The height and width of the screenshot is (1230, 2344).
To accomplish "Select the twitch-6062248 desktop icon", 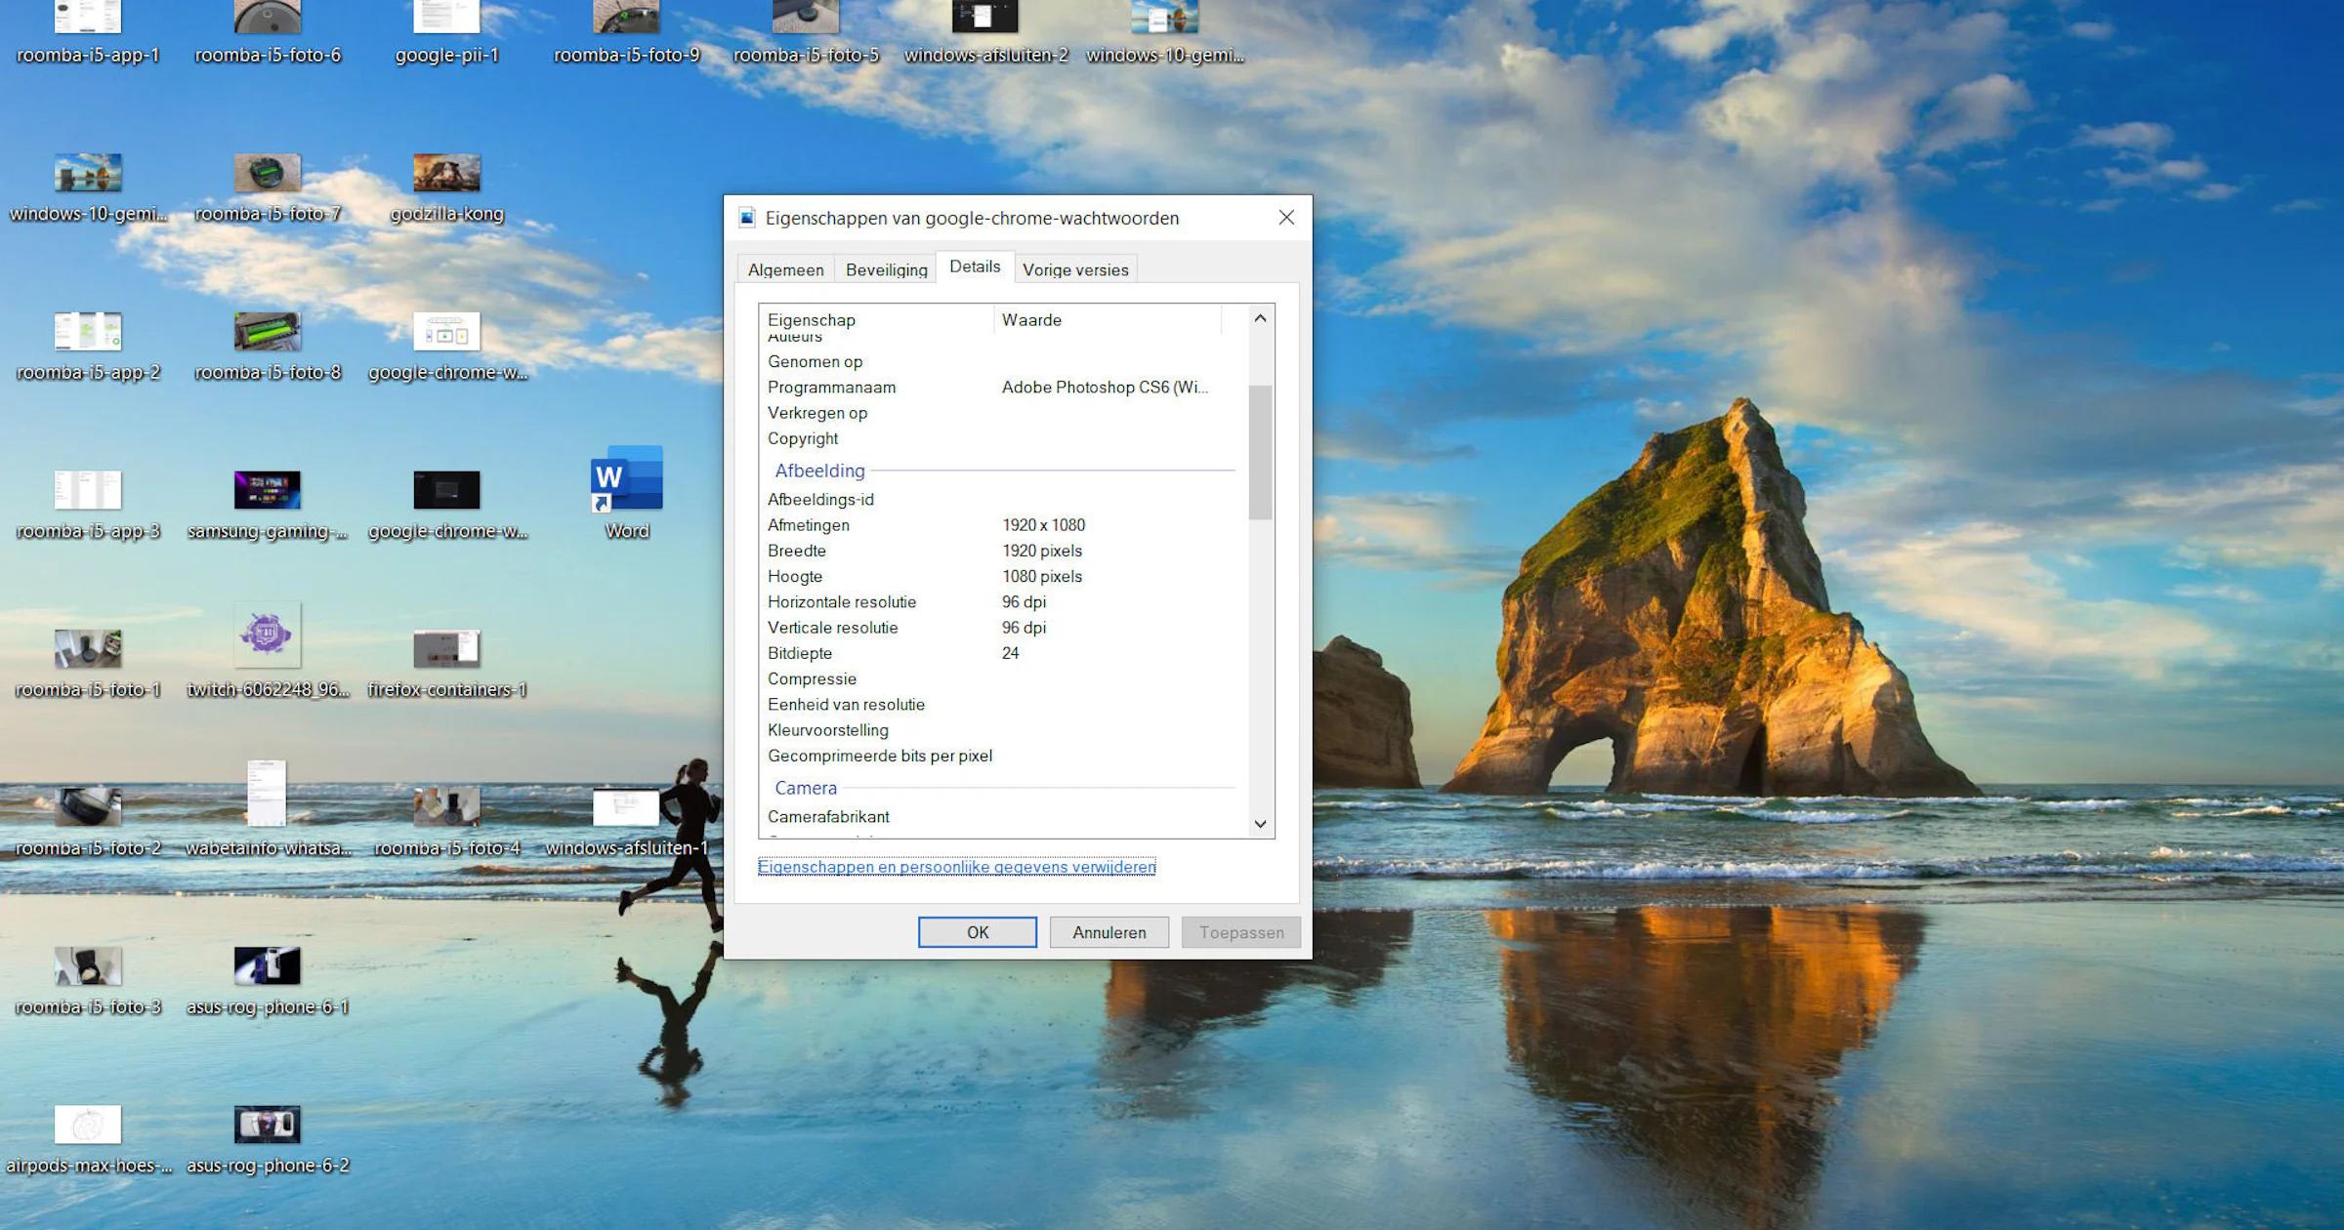I will (x=268, y=651).
